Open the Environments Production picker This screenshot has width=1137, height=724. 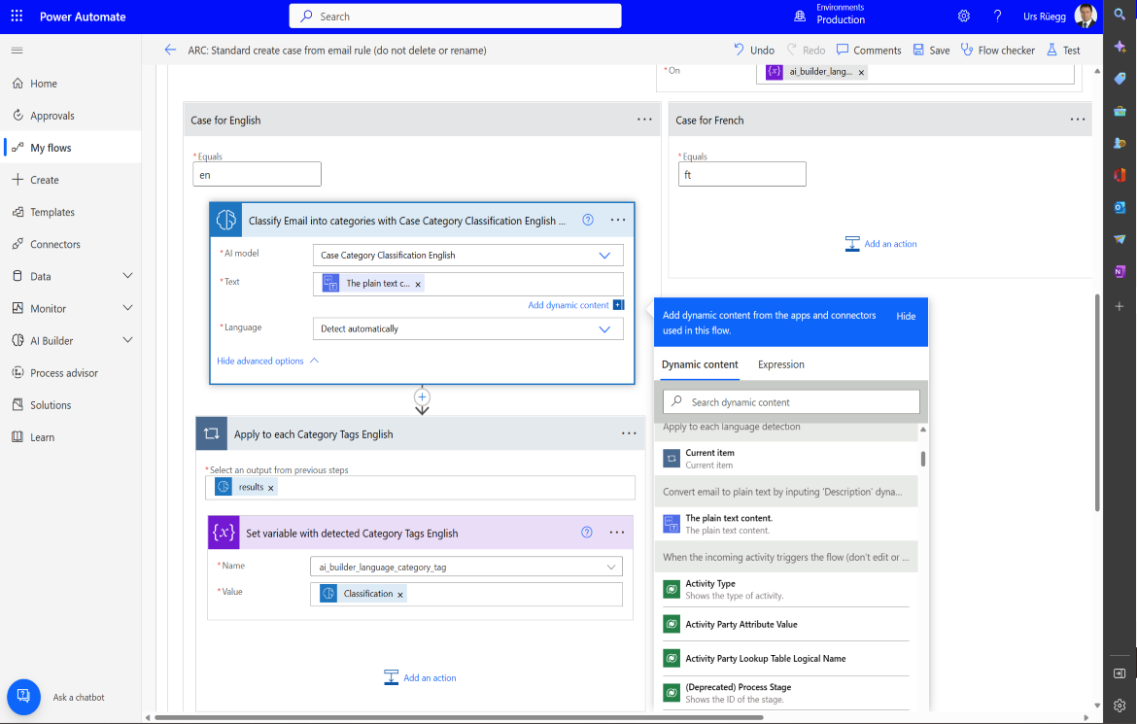pyautogui.click(x=831, y=15)
